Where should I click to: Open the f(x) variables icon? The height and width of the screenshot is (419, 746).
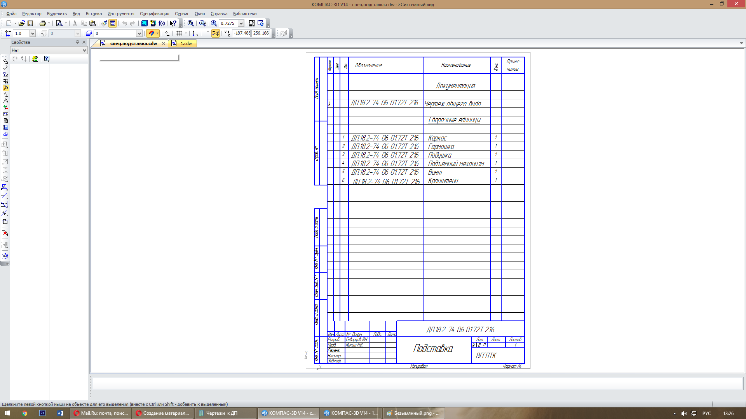[162, 23]
